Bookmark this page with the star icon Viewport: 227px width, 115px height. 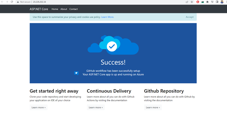tap(192, 2)
